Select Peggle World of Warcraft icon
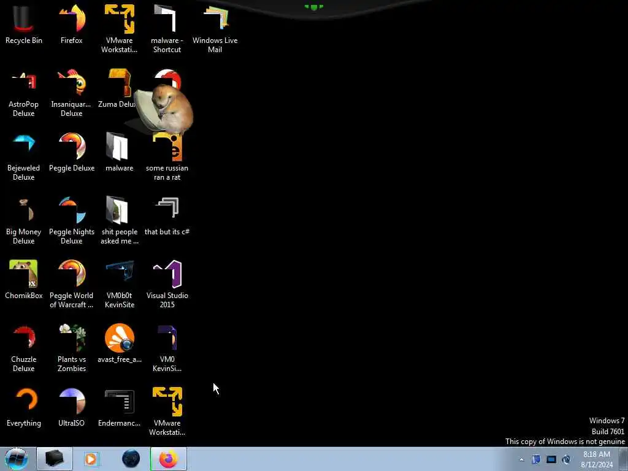This screenshot has width=628, height=471. click(x=72, y=285)
